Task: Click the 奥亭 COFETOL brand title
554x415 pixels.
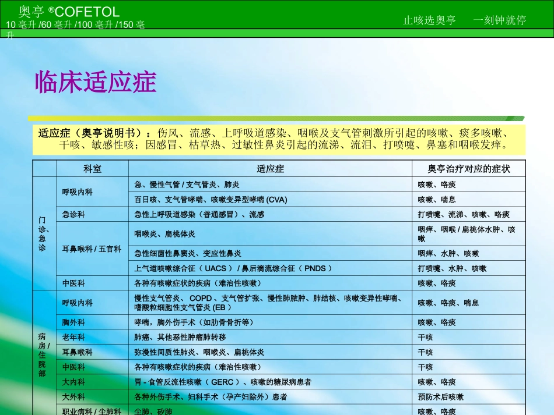Action: click(x=69, y=12)
